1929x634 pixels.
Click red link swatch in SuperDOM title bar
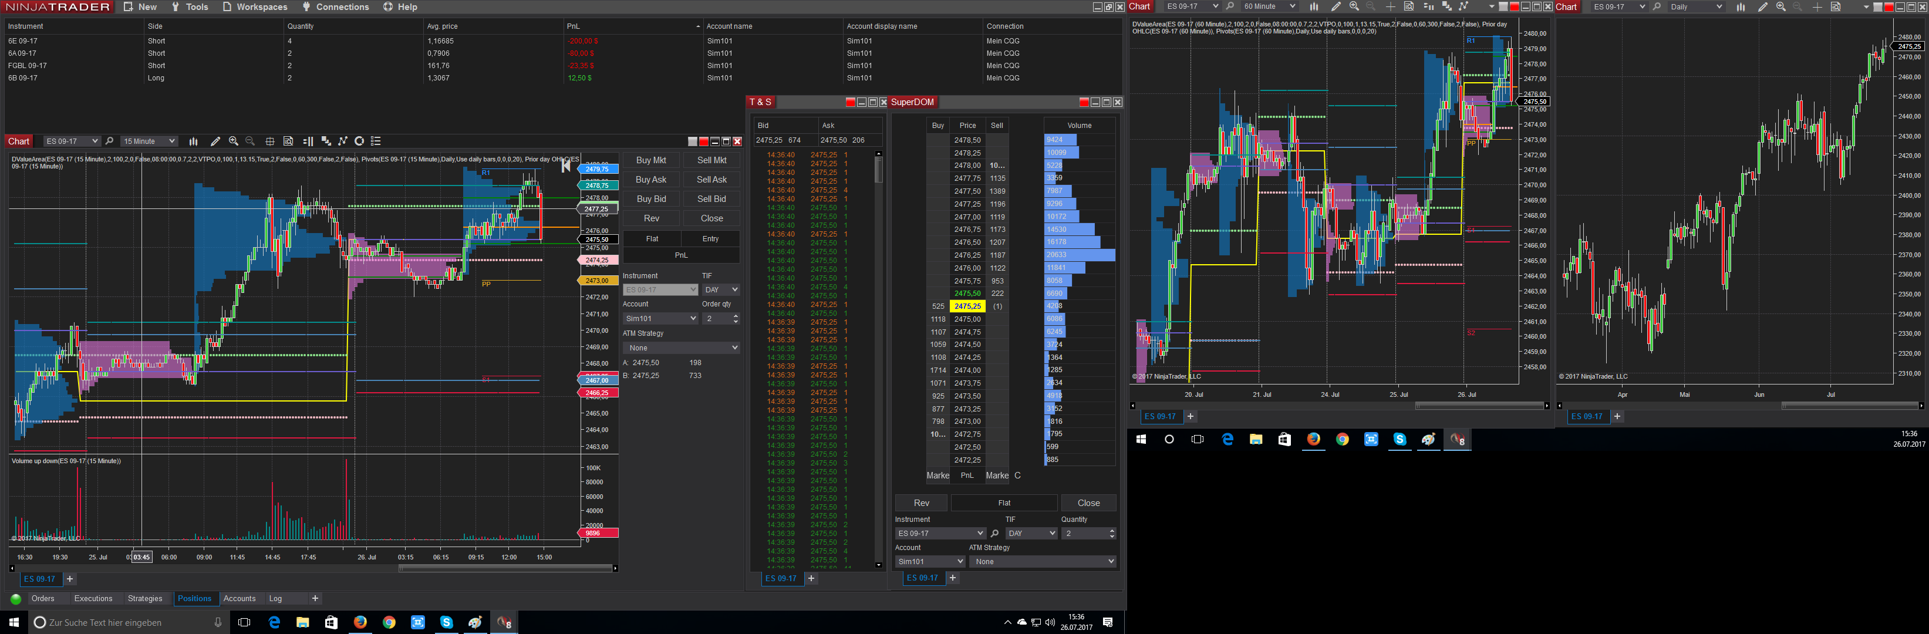tap(1084, 102)
